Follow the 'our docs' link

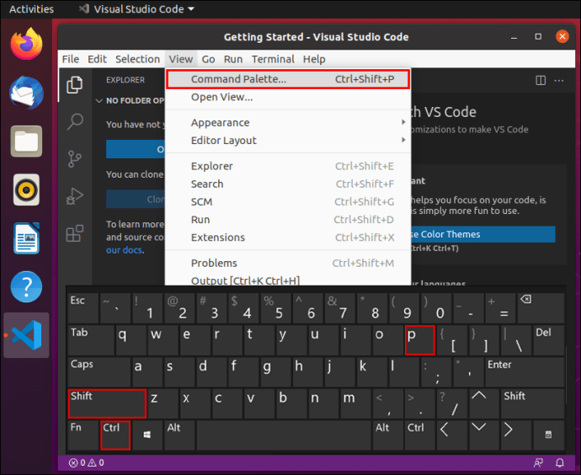(x=124, y=250)
